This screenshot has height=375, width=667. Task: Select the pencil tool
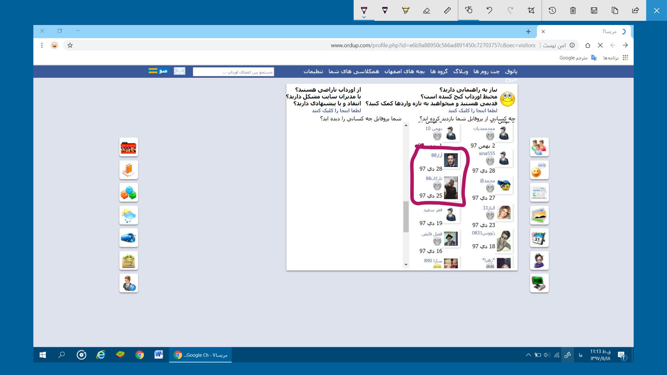[x=385, y=10]
